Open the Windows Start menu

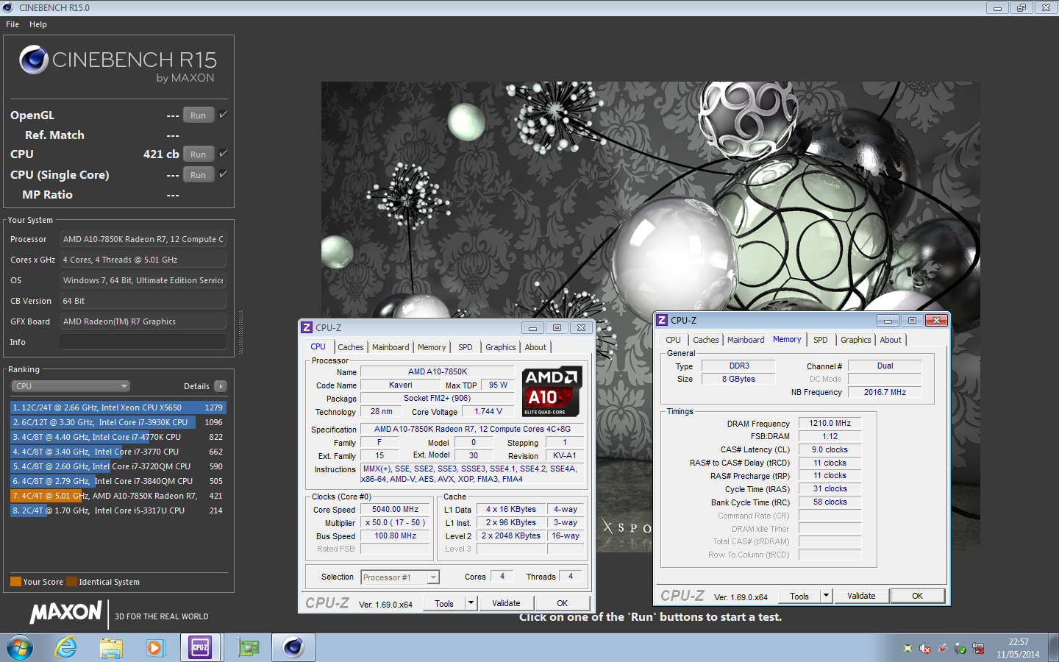coord(20,648)
